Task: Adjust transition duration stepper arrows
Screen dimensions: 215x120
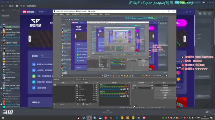Action: click(x=152, y=88)
